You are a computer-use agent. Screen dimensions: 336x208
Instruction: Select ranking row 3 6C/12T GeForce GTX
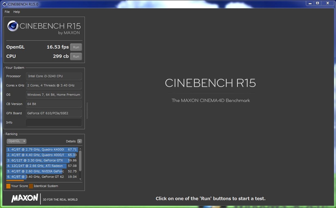[x=42, y=160]
